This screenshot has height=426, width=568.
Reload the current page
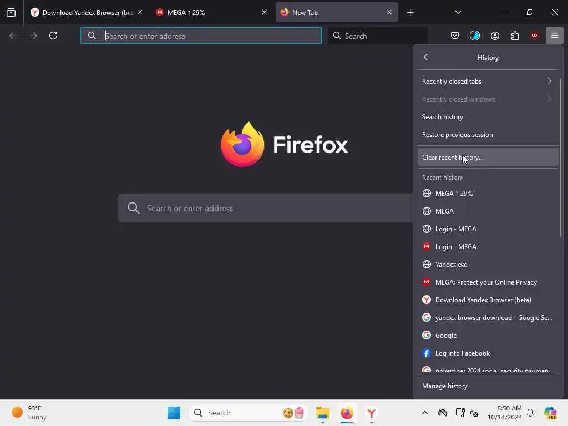[53, 35]
